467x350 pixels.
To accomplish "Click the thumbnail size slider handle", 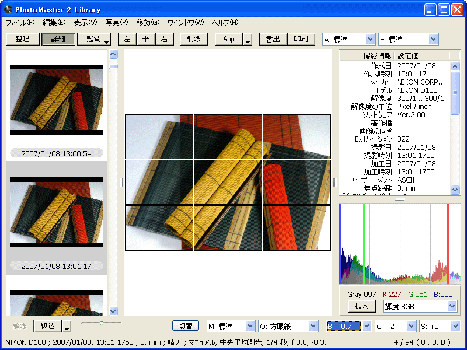I will pos(102,323).
